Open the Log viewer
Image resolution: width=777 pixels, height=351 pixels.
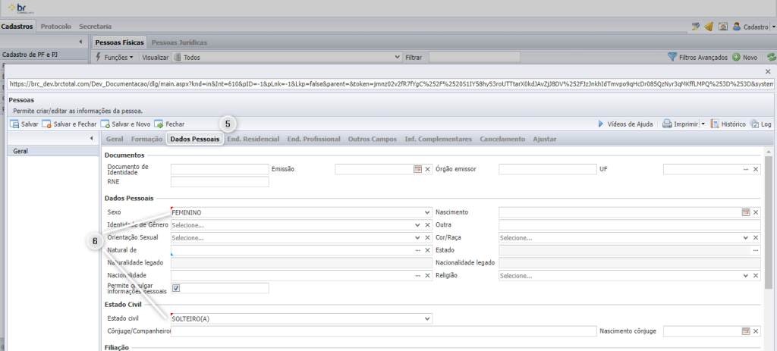coord(760,124)
